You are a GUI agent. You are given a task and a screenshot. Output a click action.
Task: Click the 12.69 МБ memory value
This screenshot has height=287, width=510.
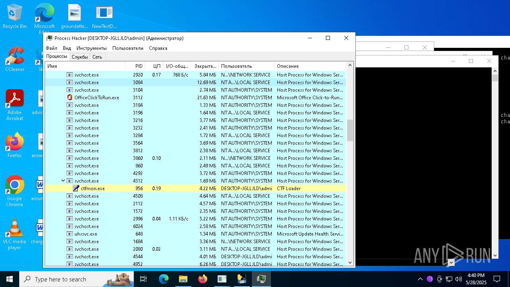click(x=206, y=83)
